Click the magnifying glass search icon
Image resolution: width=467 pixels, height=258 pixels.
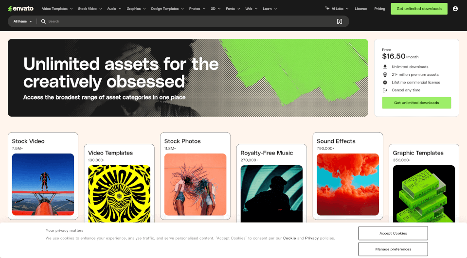point(43,21)
